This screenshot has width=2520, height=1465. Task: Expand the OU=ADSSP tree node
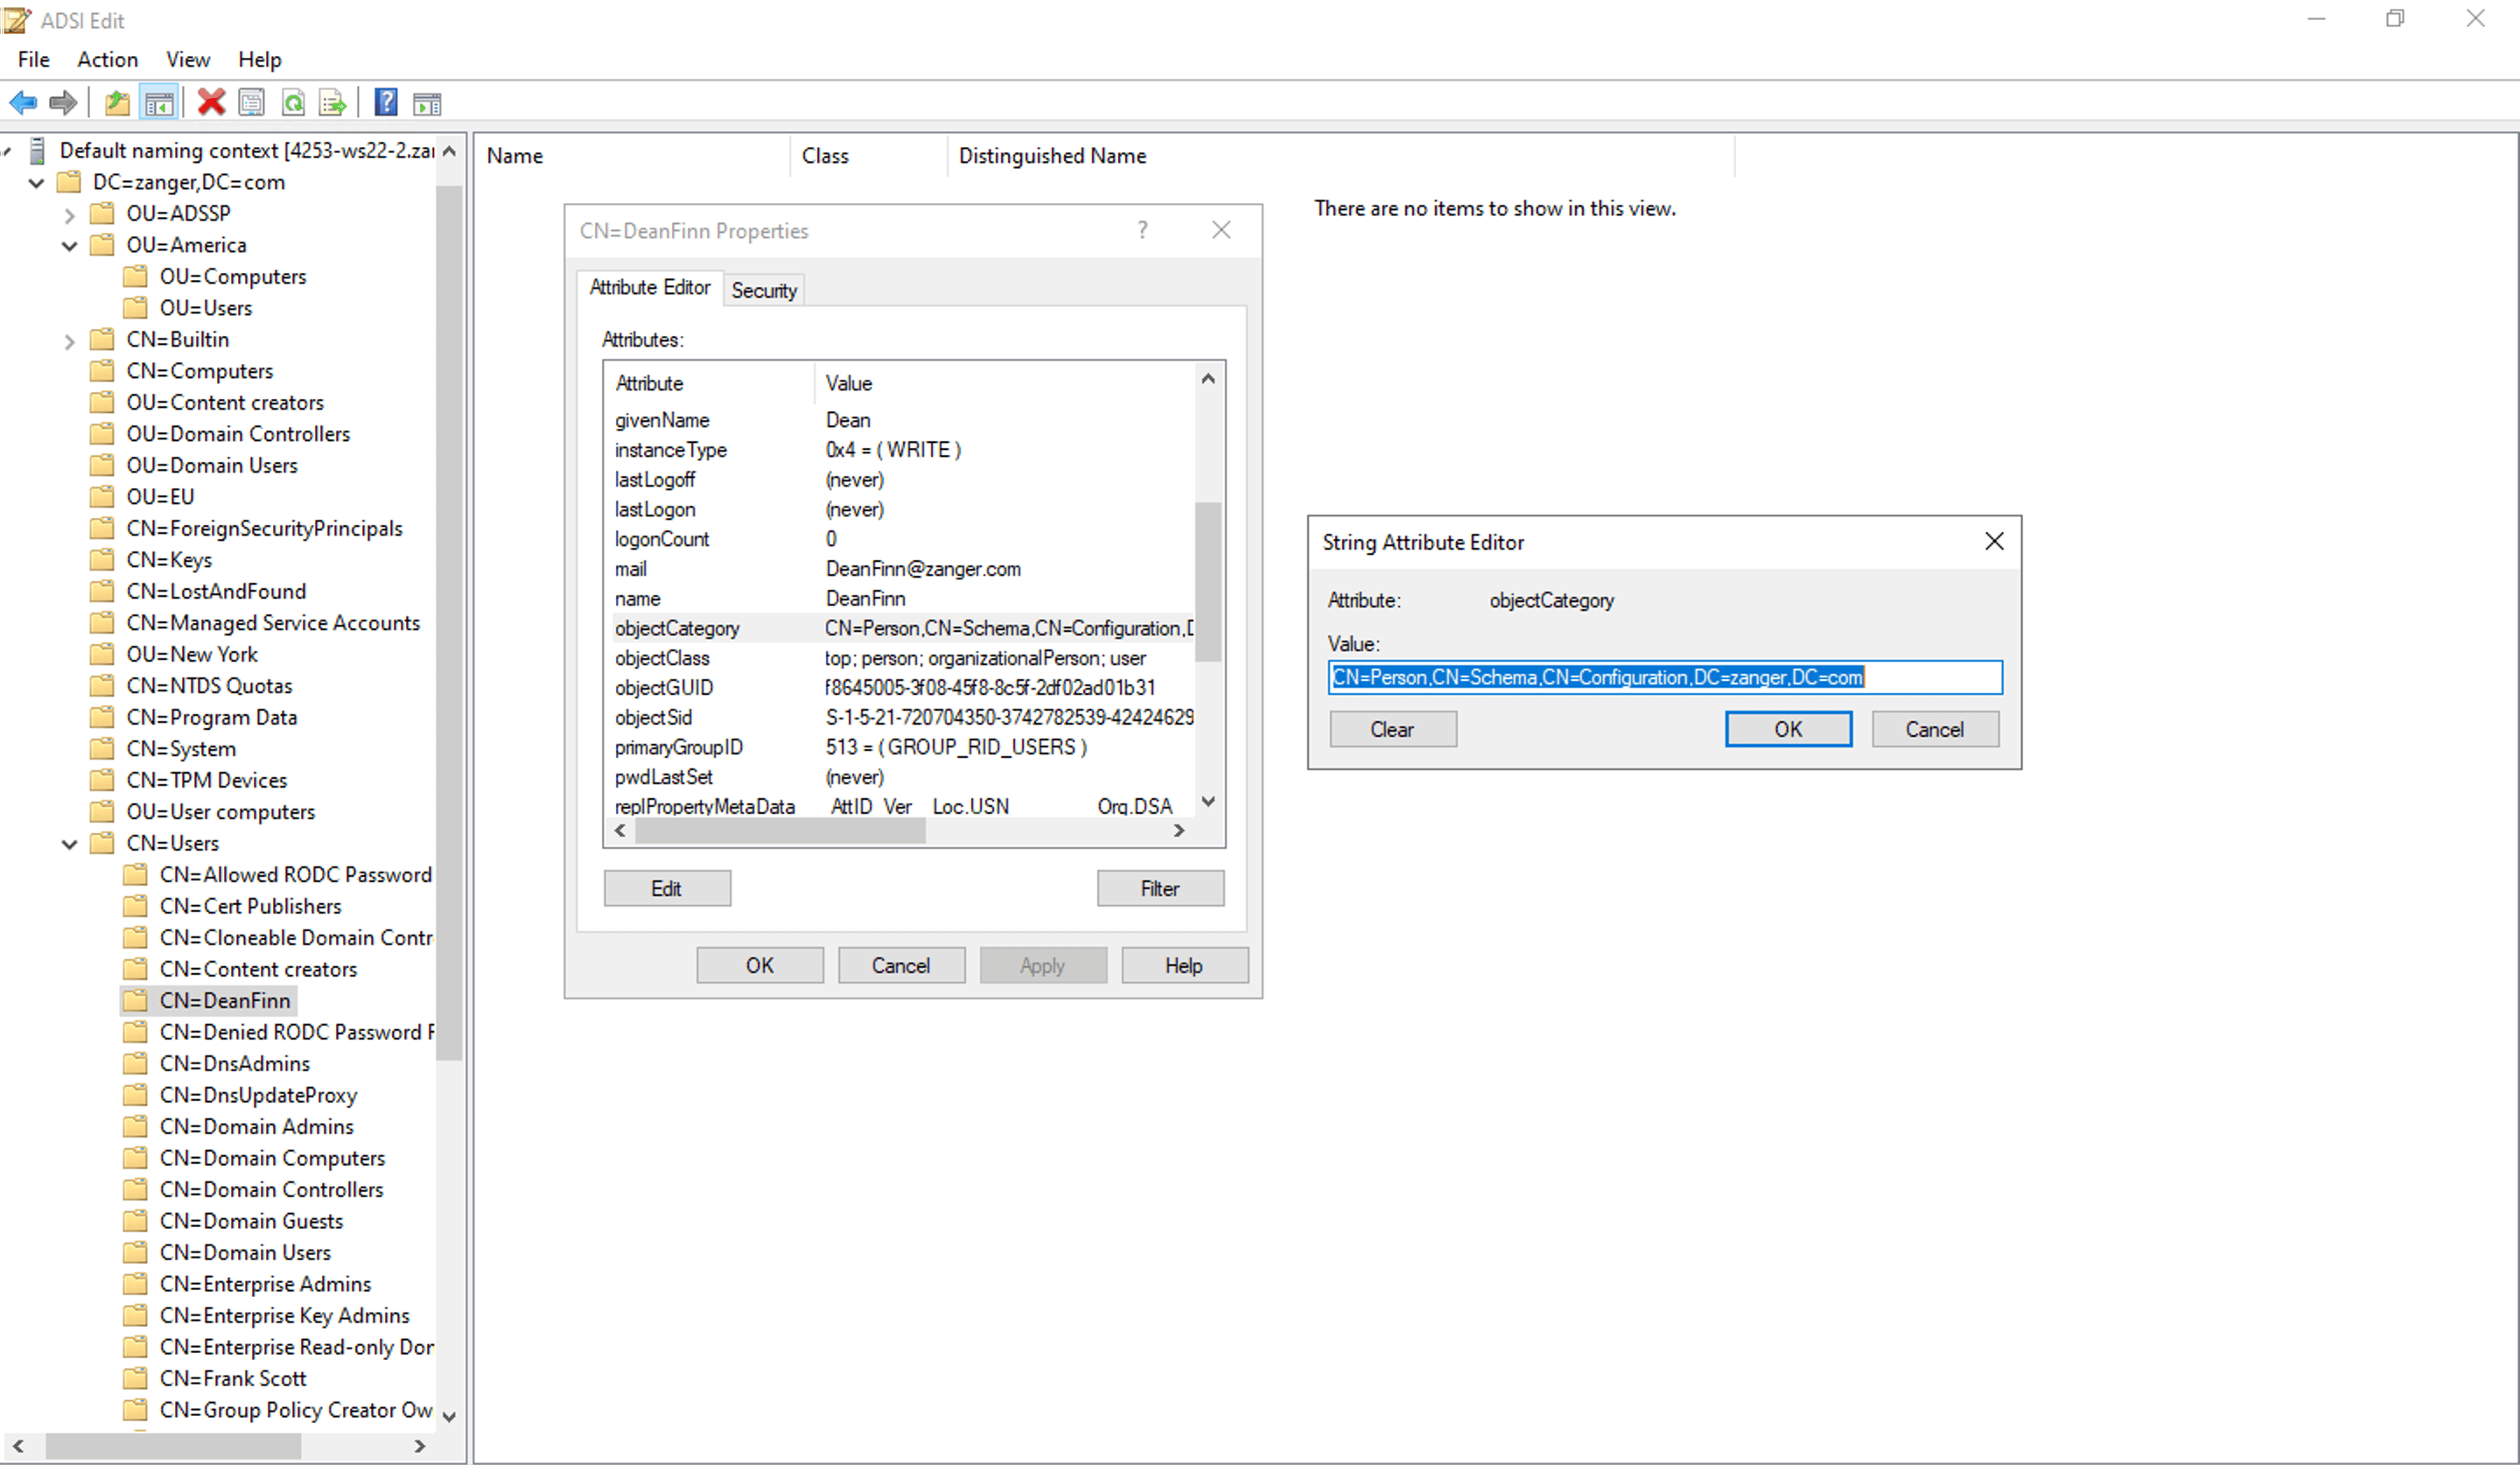click(69, 213)
